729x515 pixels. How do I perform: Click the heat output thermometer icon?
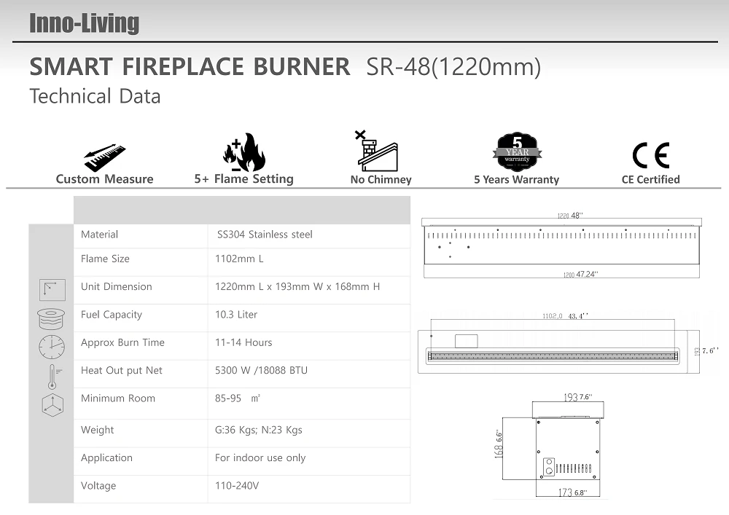coord(54,376)
